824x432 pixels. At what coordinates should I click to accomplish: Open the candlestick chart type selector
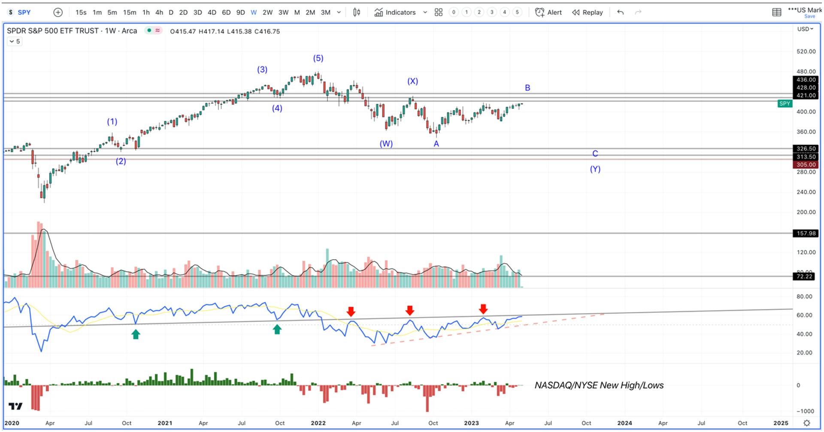pyautogui.click(x=357, y=12)
